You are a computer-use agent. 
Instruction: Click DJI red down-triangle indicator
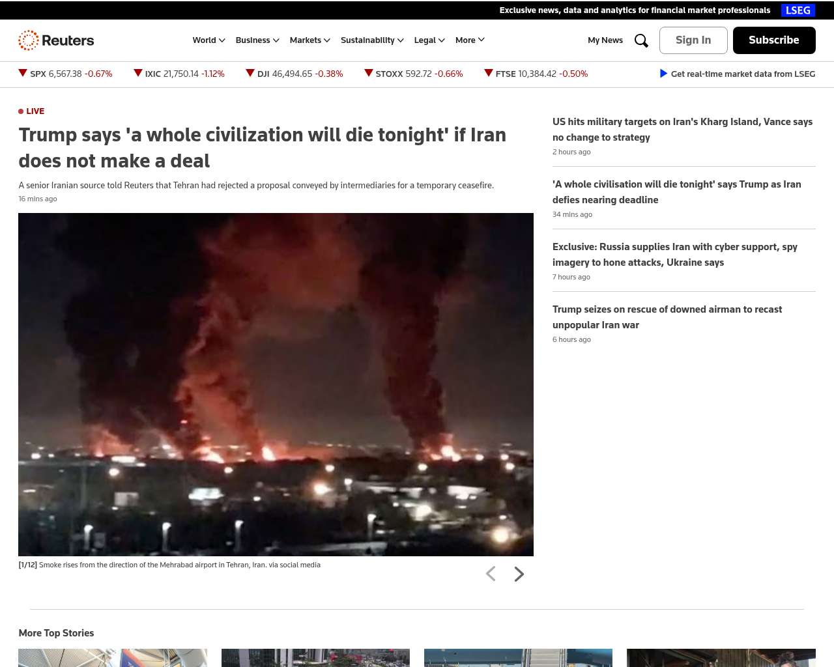click(x=250, y=73)
